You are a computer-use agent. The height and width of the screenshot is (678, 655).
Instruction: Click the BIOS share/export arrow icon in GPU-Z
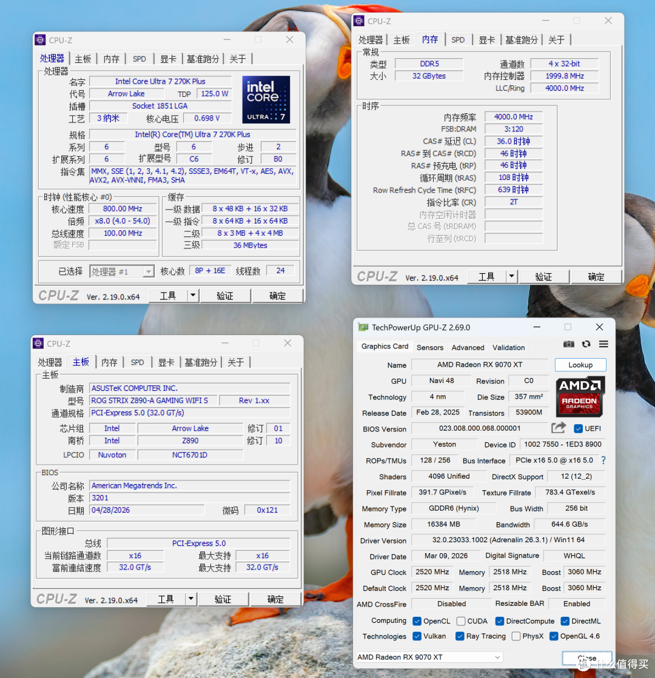(x=559, y=428)
